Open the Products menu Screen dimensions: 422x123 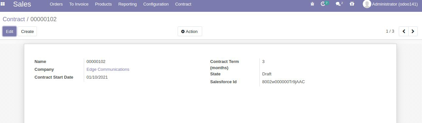[103, 4]
